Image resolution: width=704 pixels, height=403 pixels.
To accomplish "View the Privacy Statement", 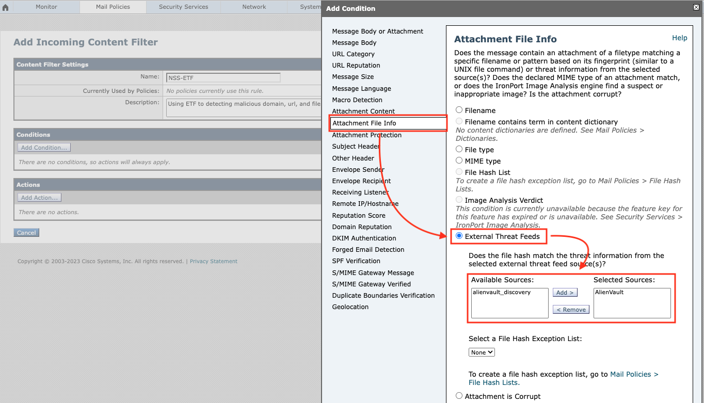I will tap(213, 261).
